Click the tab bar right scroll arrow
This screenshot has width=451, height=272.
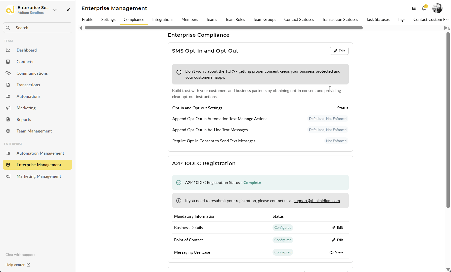(x=445, y=28)
